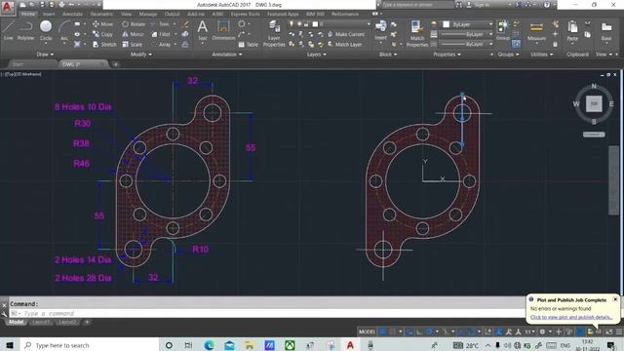
Task: Select the Dimension tool
Action: tap(223, 30)
